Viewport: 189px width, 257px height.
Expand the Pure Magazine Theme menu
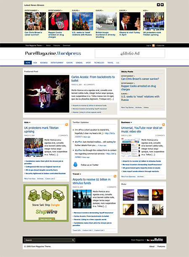point(34,45)
